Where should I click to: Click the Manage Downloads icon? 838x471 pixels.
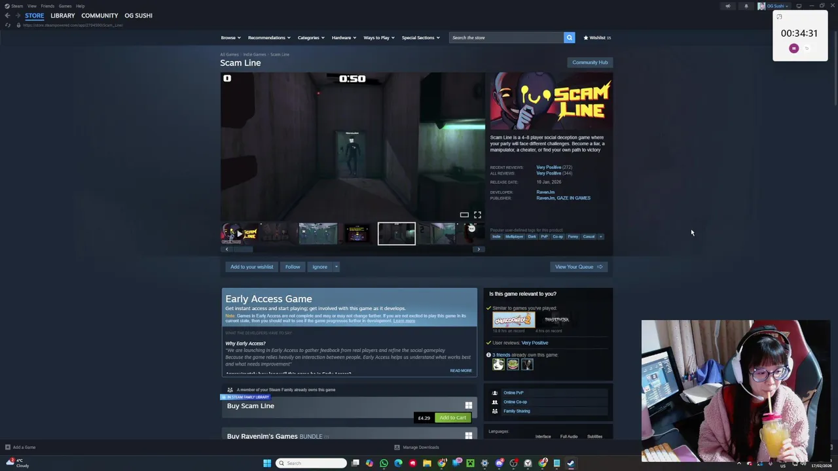coord(397,447)
